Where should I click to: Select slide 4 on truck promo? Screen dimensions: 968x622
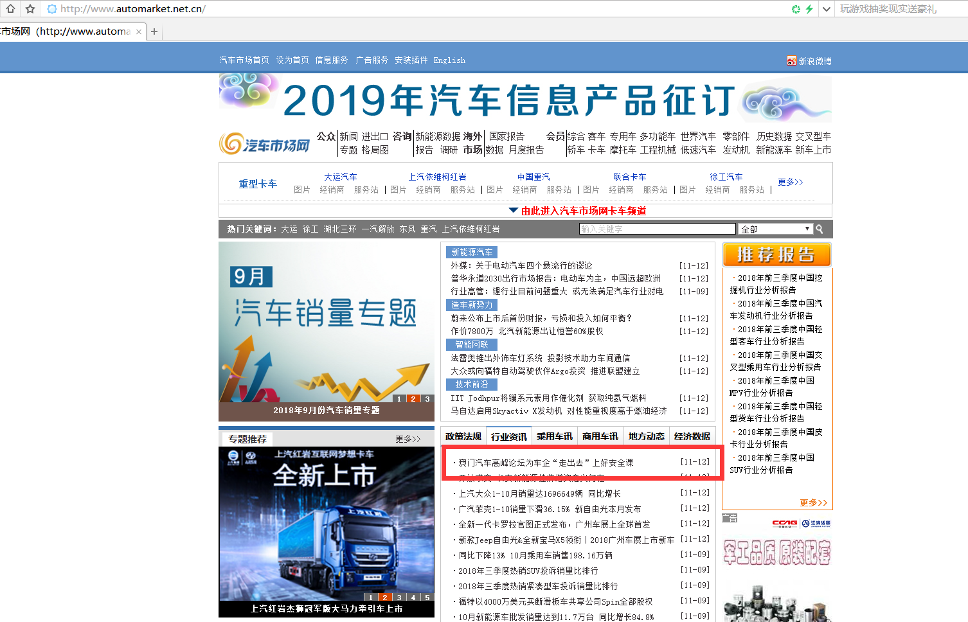pyautogui.click(x=413, y=597)
